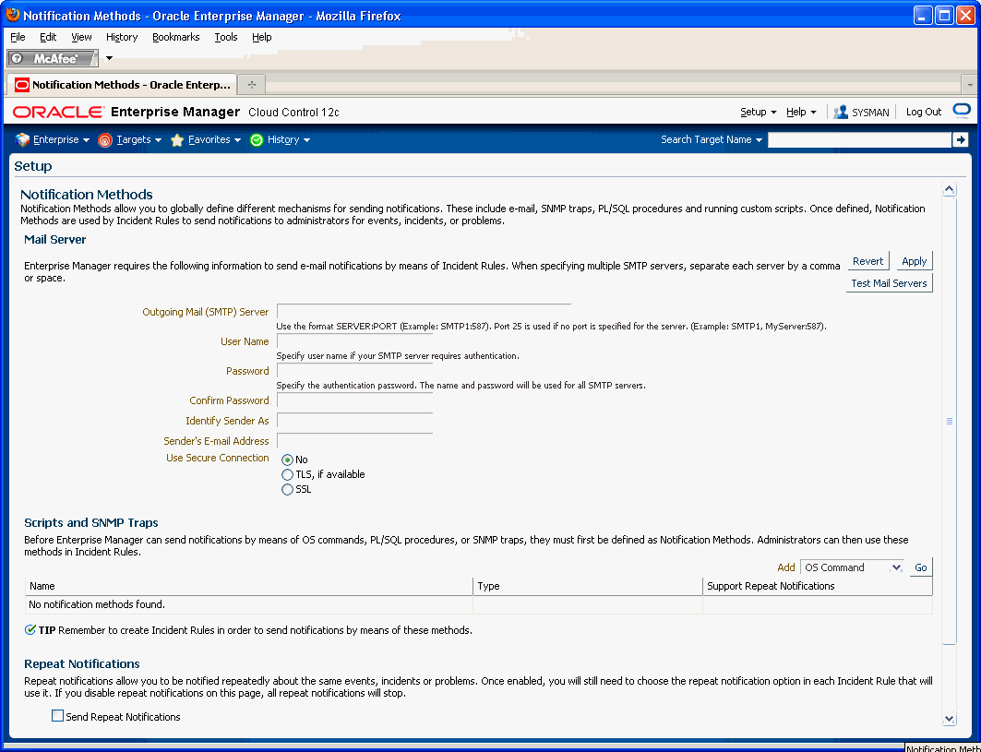Run search with the arrow go button
The height and width of the screenshot is (752, 981).
point(960,139)
